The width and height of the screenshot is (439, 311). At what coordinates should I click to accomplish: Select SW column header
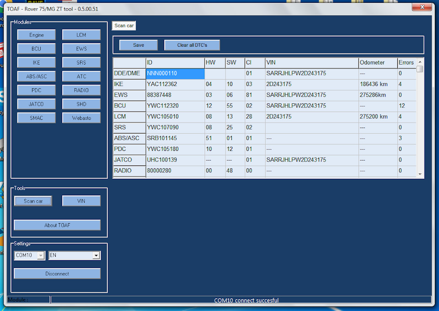235,63
